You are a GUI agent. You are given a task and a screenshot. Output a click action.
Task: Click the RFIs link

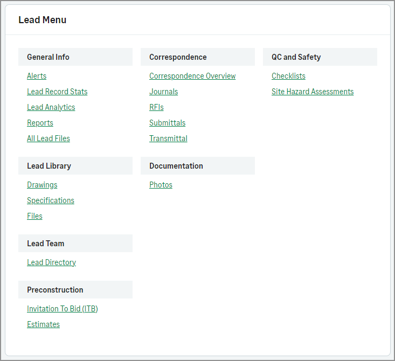(x=156, y=107)
